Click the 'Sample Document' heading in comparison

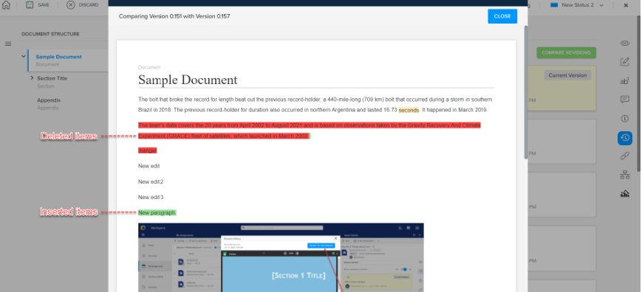pyautogui.click(x=188, y=80)
